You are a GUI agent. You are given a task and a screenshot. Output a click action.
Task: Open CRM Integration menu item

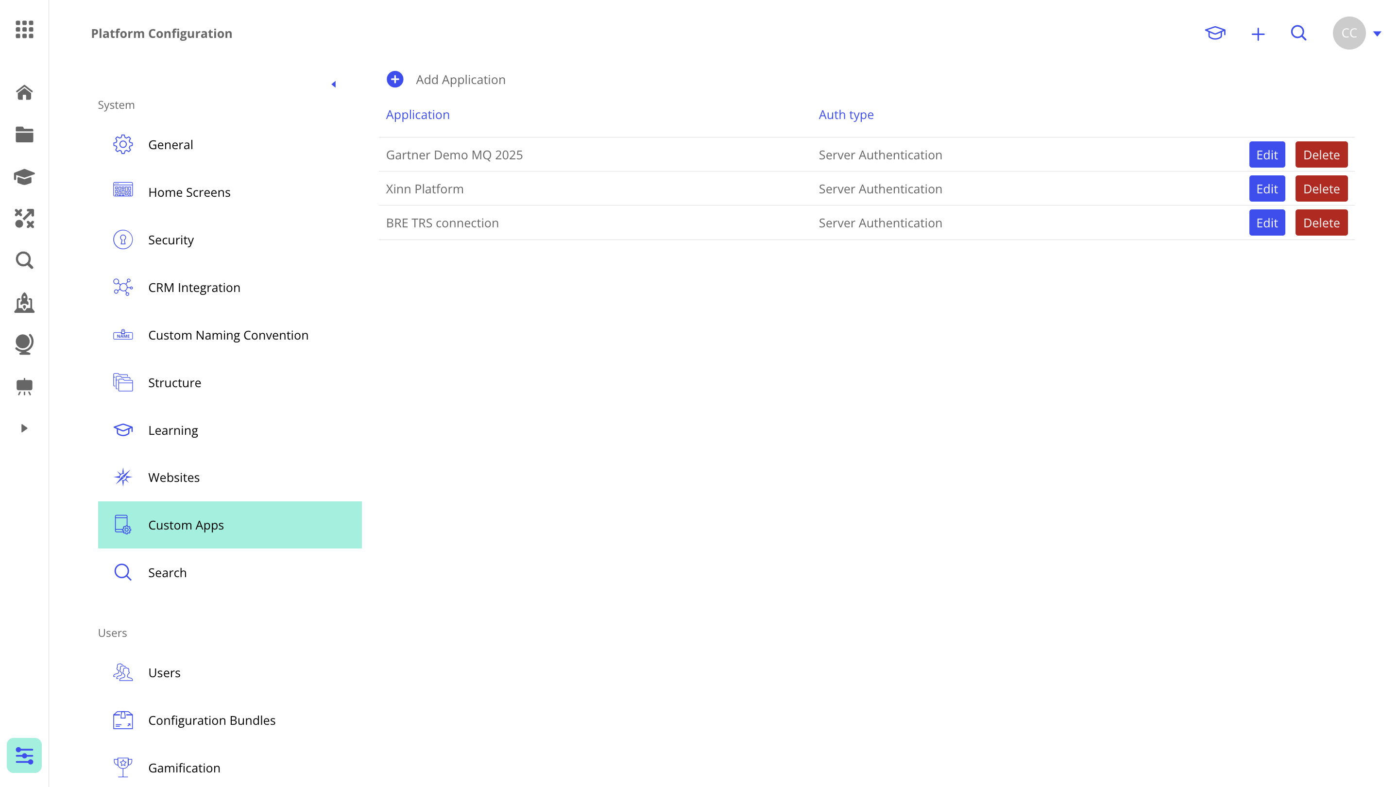pyautogui.click(x=230, y=287)
